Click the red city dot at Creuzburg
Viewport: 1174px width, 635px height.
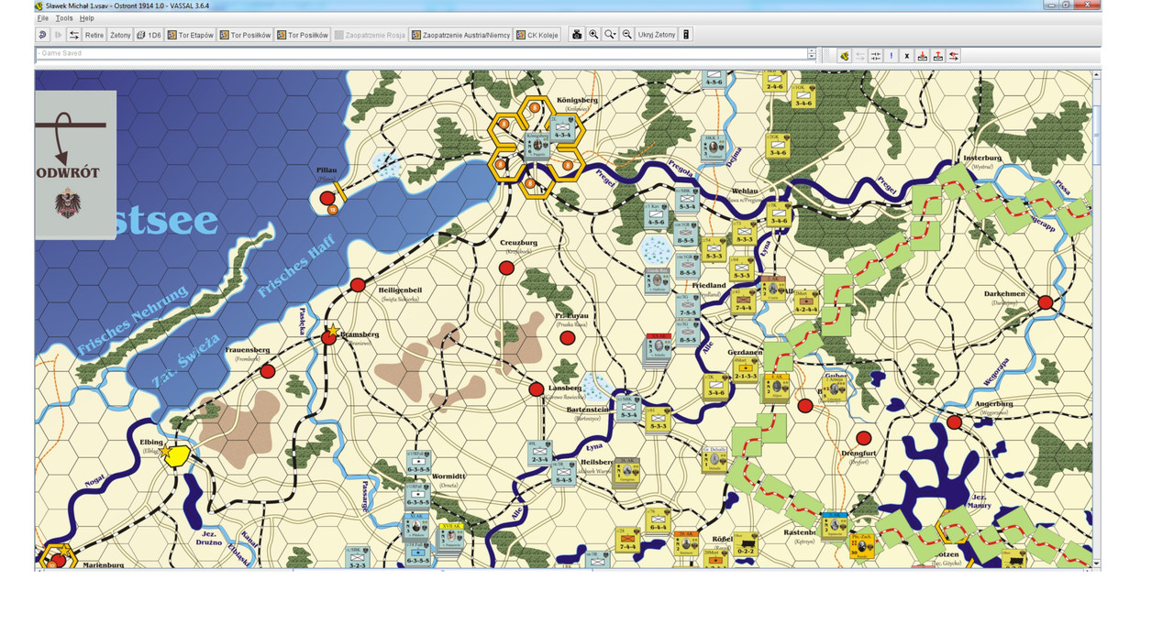(505, 268)
